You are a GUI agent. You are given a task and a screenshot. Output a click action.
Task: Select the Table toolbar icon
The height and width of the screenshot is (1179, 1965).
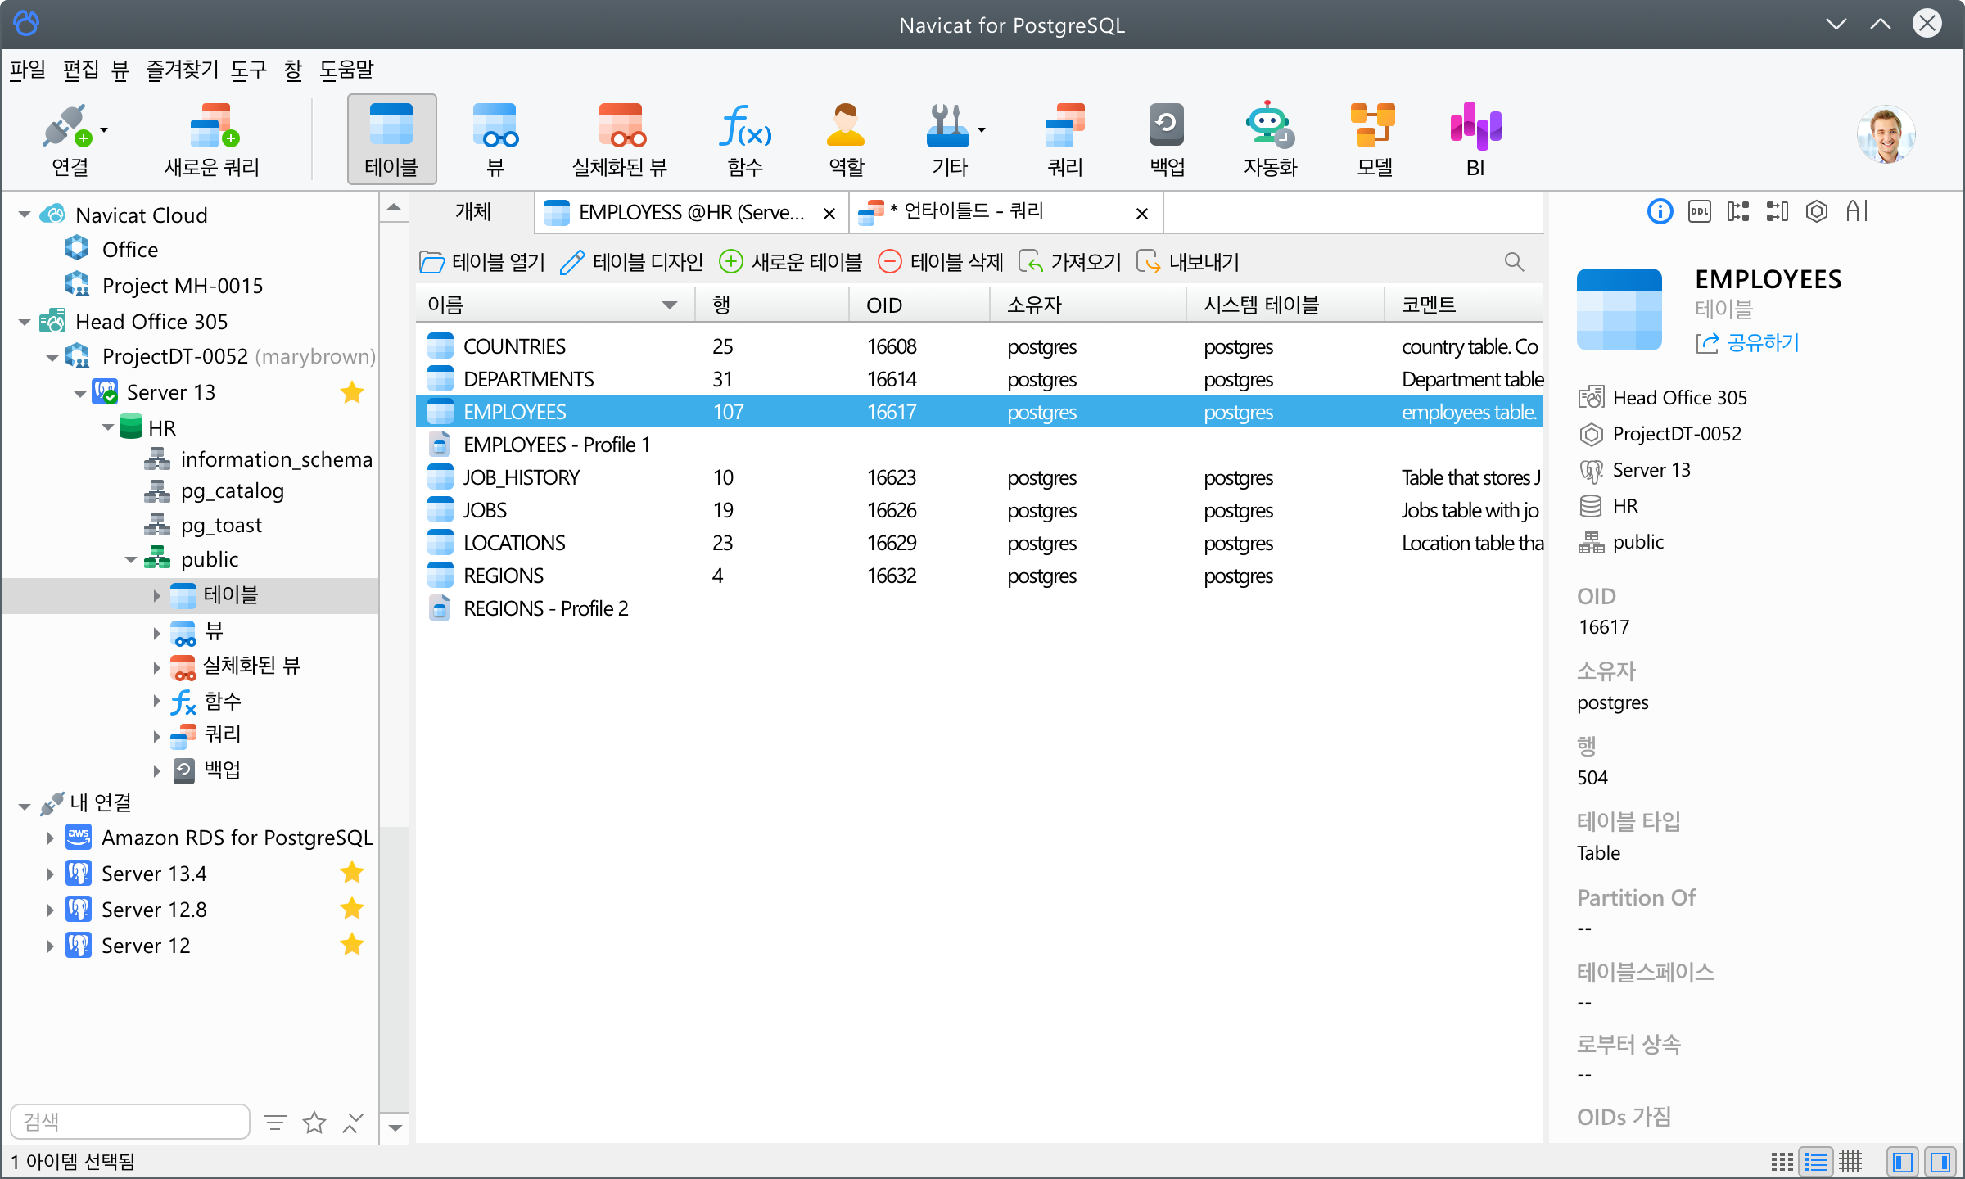[391, 139]
